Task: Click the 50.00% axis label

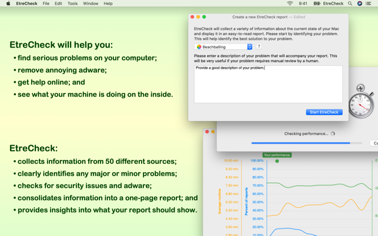Action: pos(257,202)
